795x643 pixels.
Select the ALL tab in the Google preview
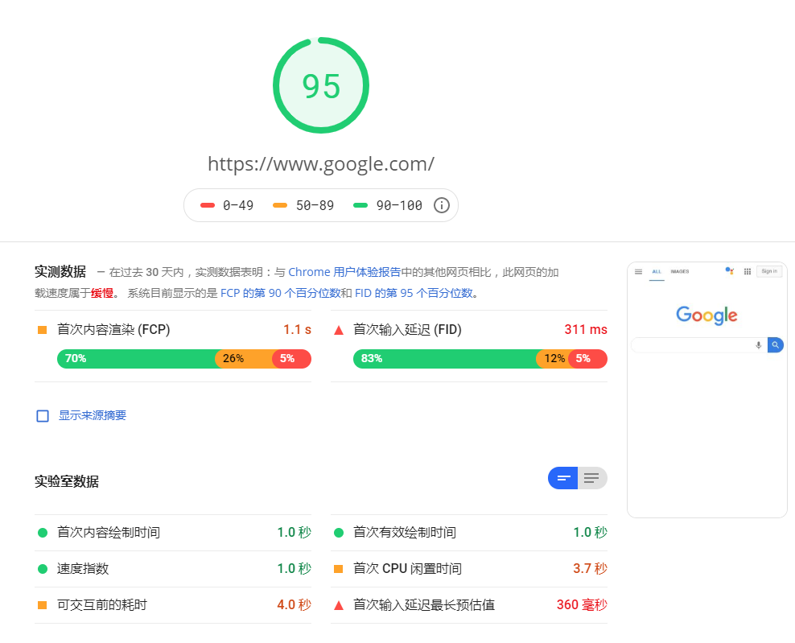[x=657, y=272]
